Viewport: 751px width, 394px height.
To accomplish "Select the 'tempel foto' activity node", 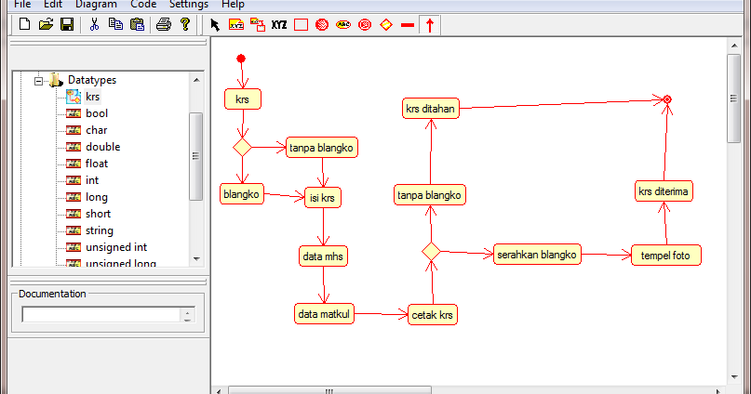I will (665, 256).
